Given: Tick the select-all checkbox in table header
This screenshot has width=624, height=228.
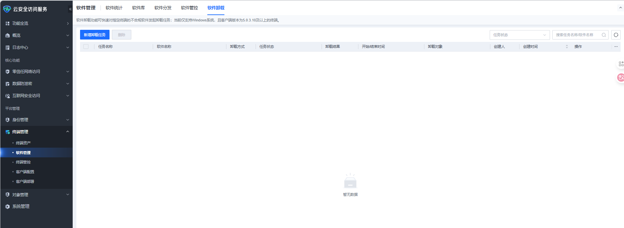Looking at the screenshot, I should tap(86, 47).
